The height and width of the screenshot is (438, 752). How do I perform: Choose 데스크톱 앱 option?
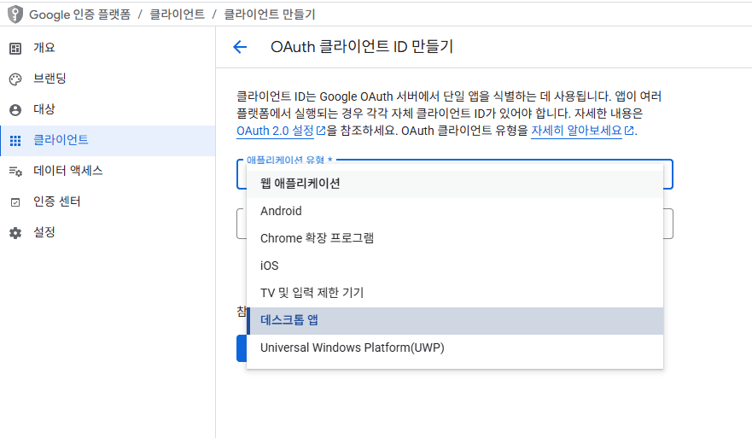[455, 320]
